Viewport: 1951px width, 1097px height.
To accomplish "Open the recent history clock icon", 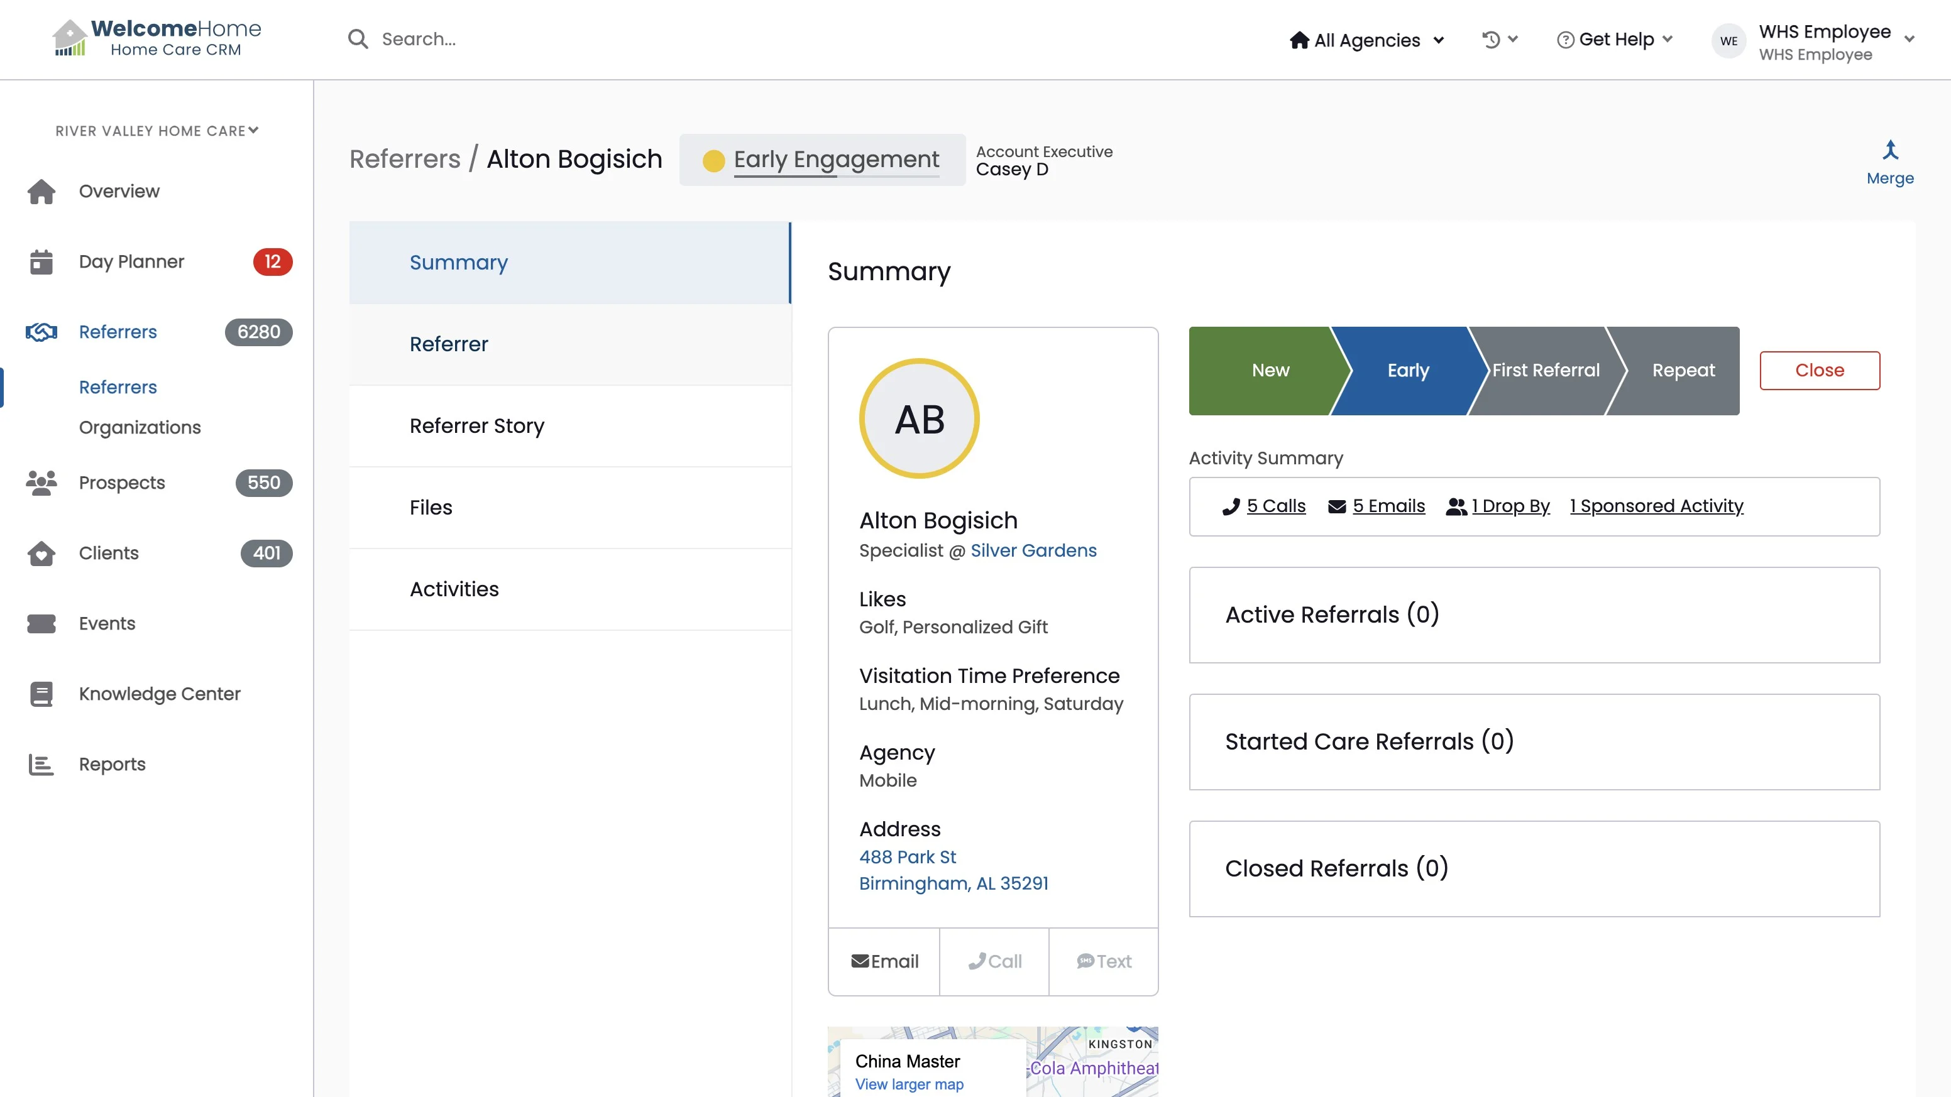I will click(x=1490, y=40).
